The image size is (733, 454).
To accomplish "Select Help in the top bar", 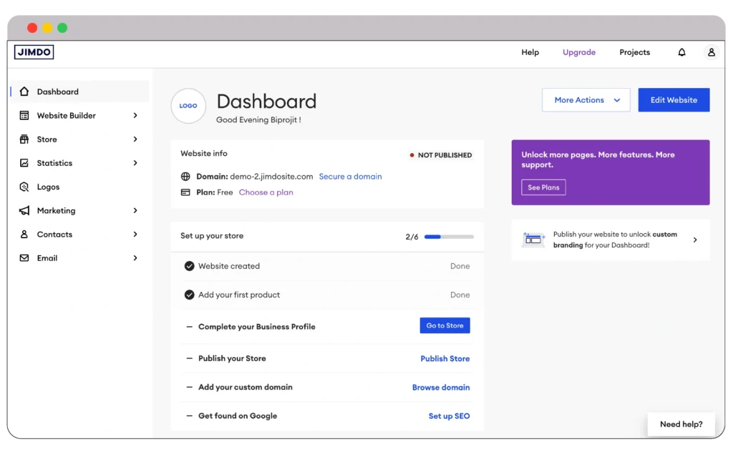I will [530, 51].
